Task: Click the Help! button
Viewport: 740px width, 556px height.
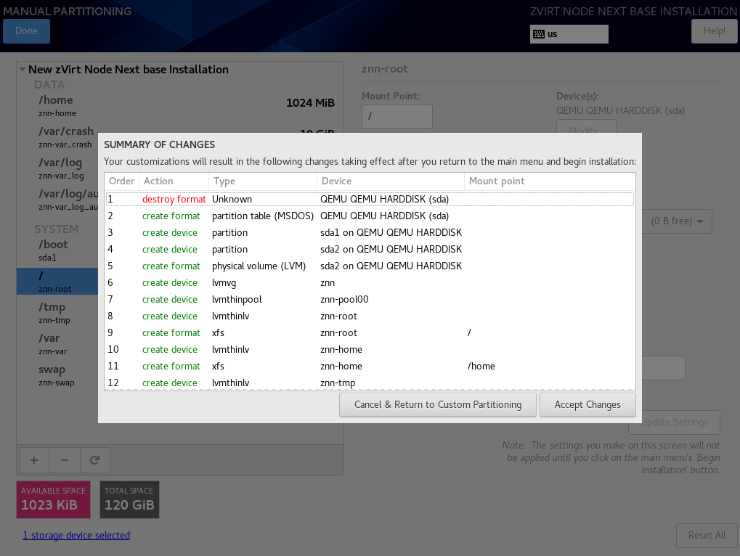Action: 714,31
